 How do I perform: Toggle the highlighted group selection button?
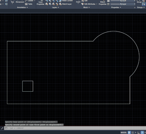(144, 4)
